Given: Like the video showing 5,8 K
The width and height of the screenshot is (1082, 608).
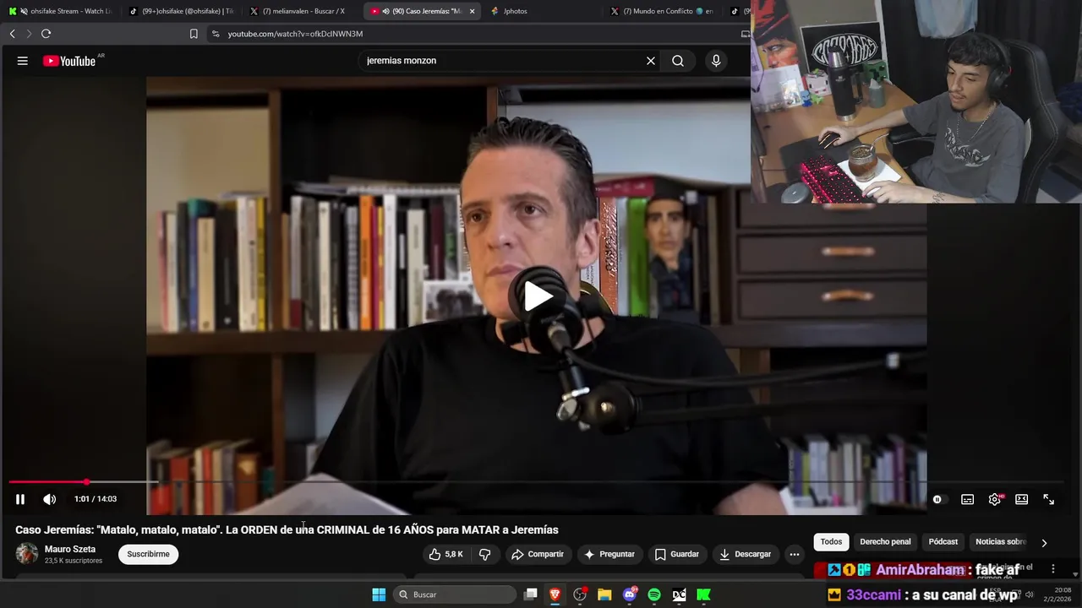Looking at the screenshot, I should tap(446, 554).
